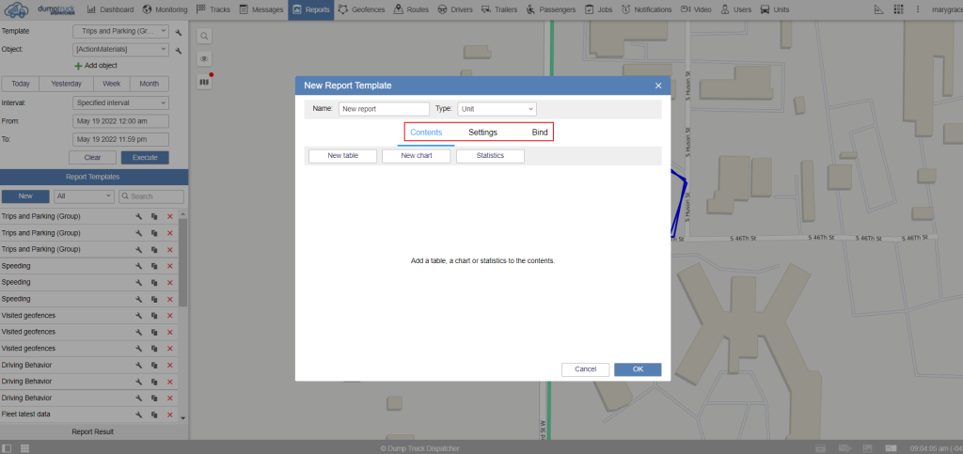The width and height of the screenshot is (963, 454).
Task: Switch to the Bind tab
Action: click(x=540, y=133)
